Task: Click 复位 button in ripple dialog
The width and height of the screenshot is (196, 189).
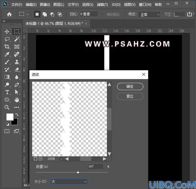Action: [x=130, y=96]
